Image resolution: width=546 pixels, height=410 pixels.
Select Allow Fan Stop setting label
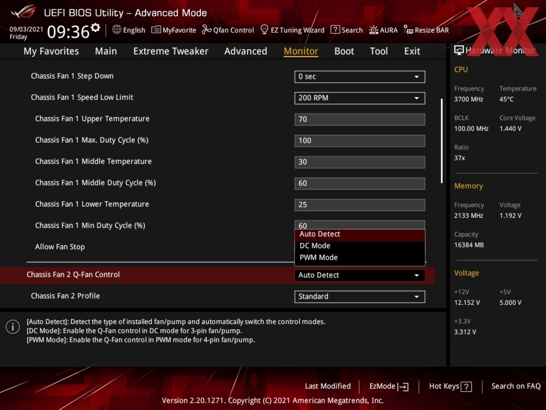60,247
